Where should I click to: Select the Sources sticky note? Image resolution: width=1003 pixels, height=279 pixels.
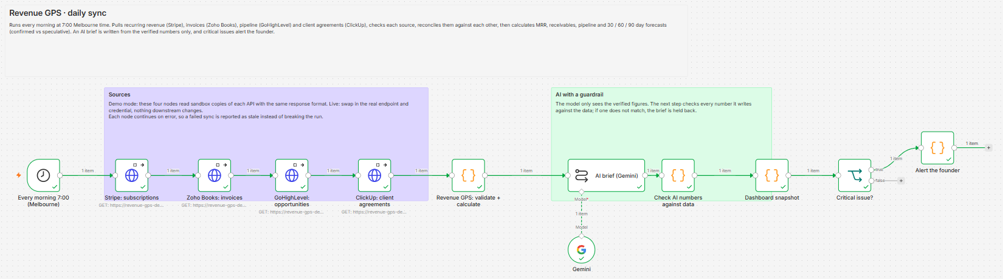click(x=266, y=144)
